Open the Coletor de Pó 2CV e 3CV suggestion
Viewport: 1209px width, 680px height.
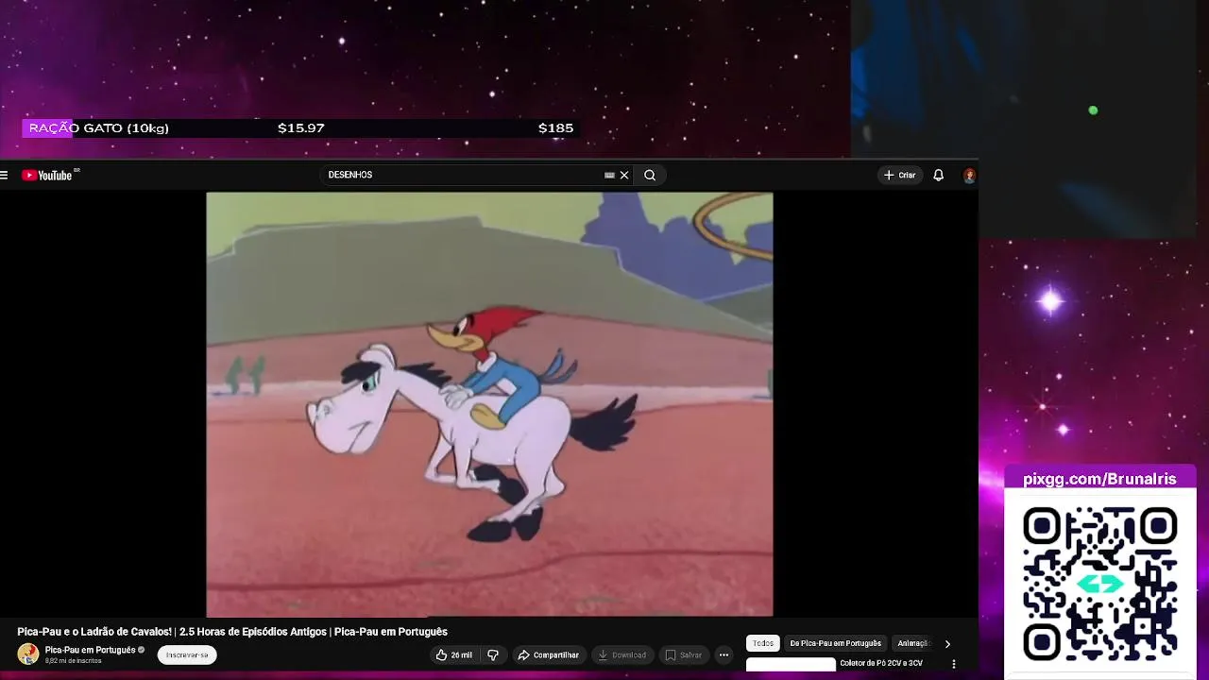pos(881,663)
